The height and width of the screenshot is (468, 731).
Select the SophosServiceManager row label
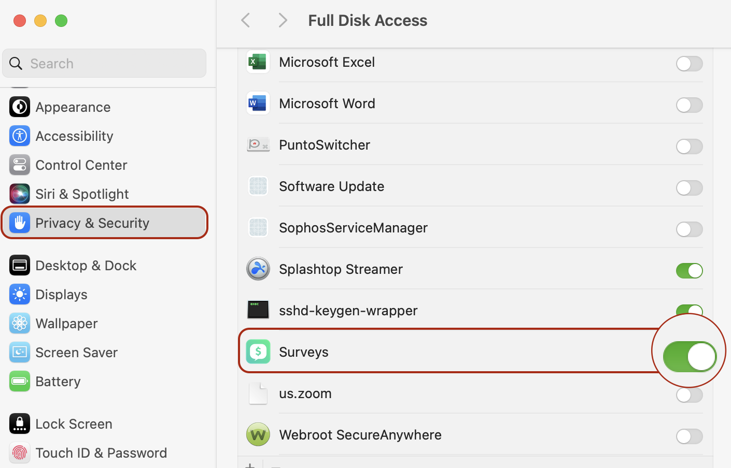tap(353, 228)
